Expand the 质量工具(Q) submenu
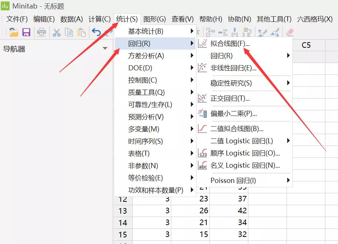This screenshot has height=244, width=338. tap(155, 93)
